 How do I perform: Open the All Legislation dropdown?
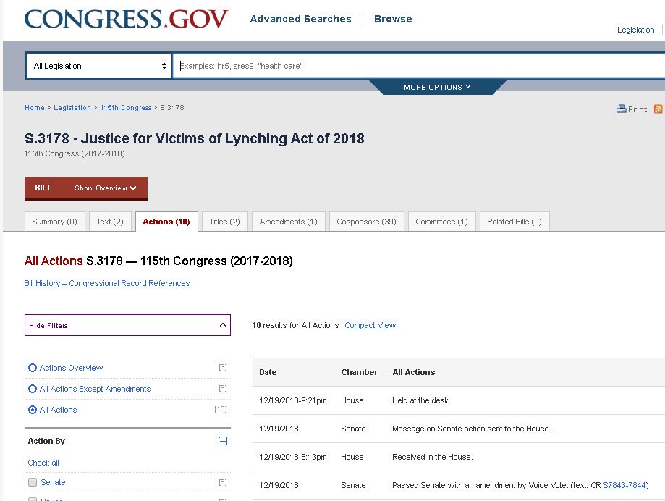click(98, 66)
